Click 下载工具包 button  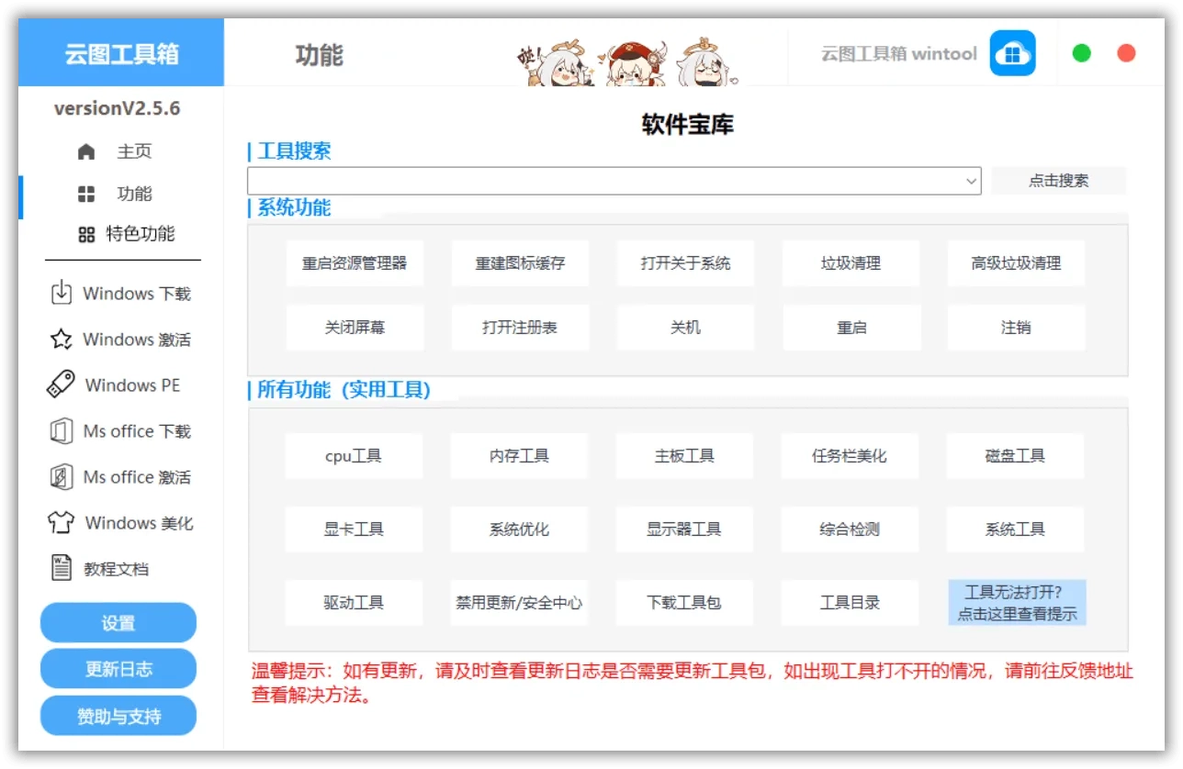(684, 603)
